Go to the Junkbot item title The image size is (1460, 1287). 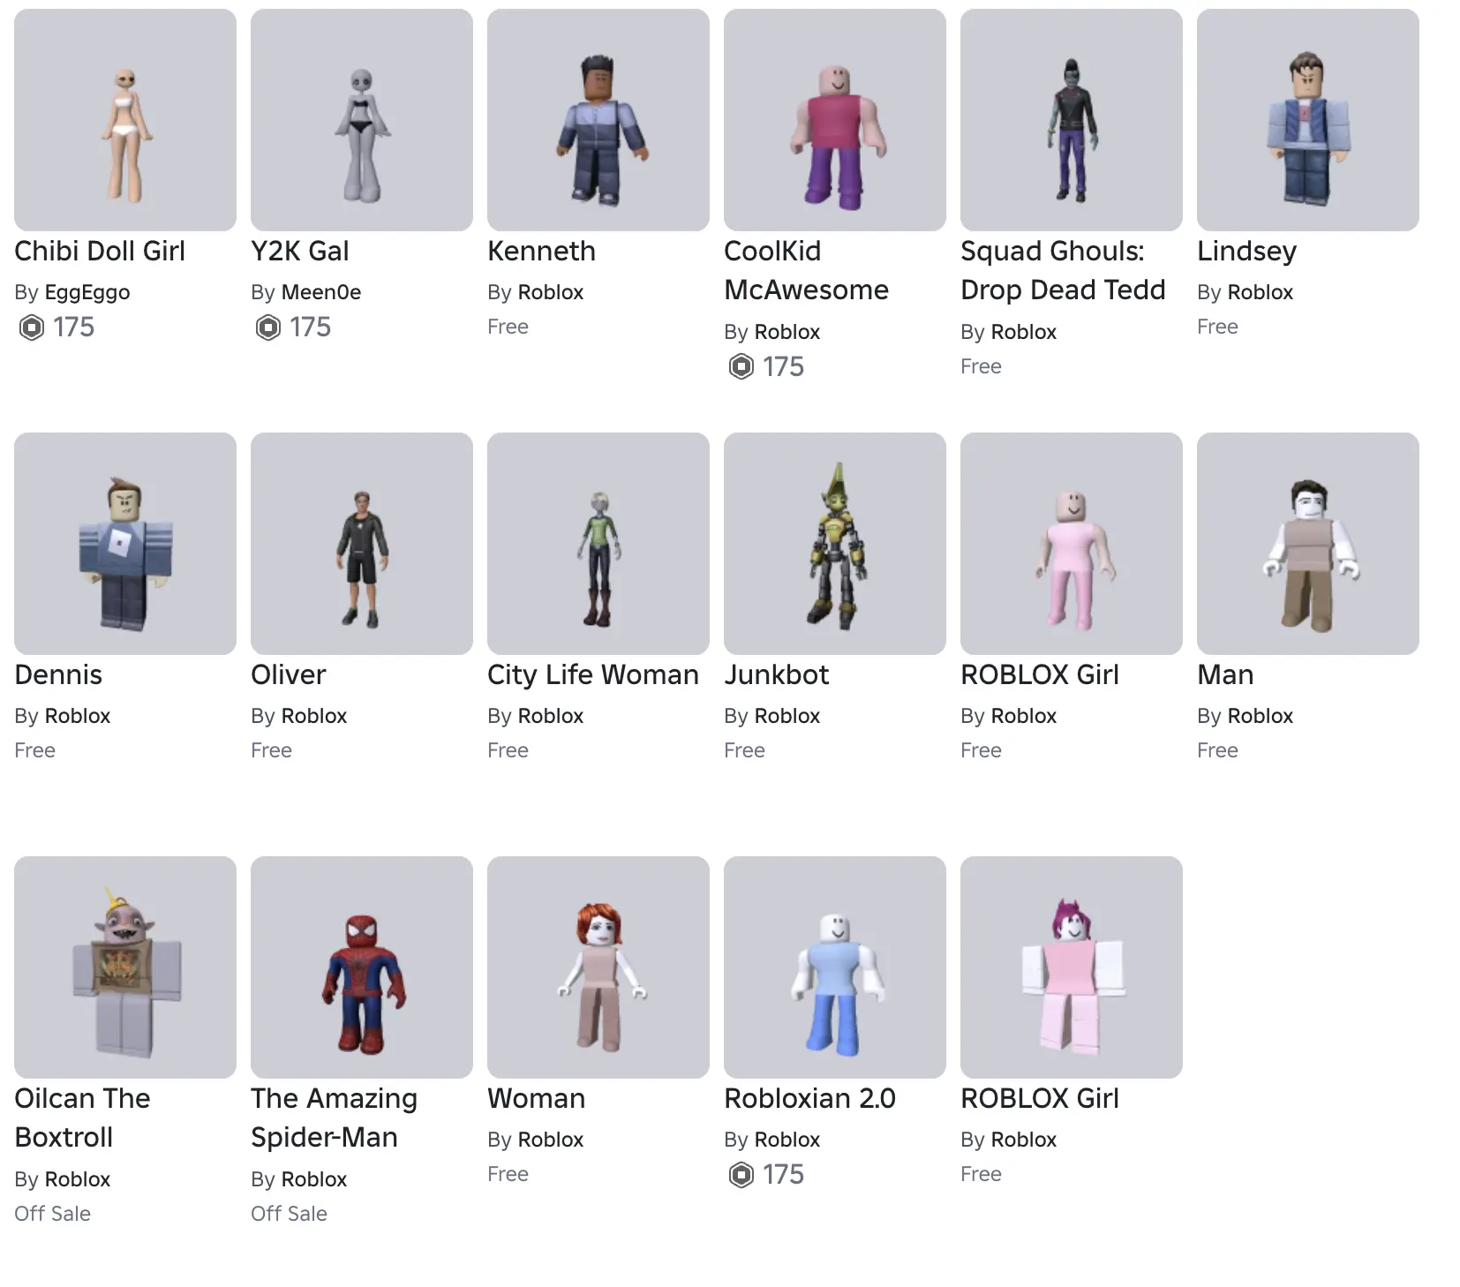click(777, 675)
